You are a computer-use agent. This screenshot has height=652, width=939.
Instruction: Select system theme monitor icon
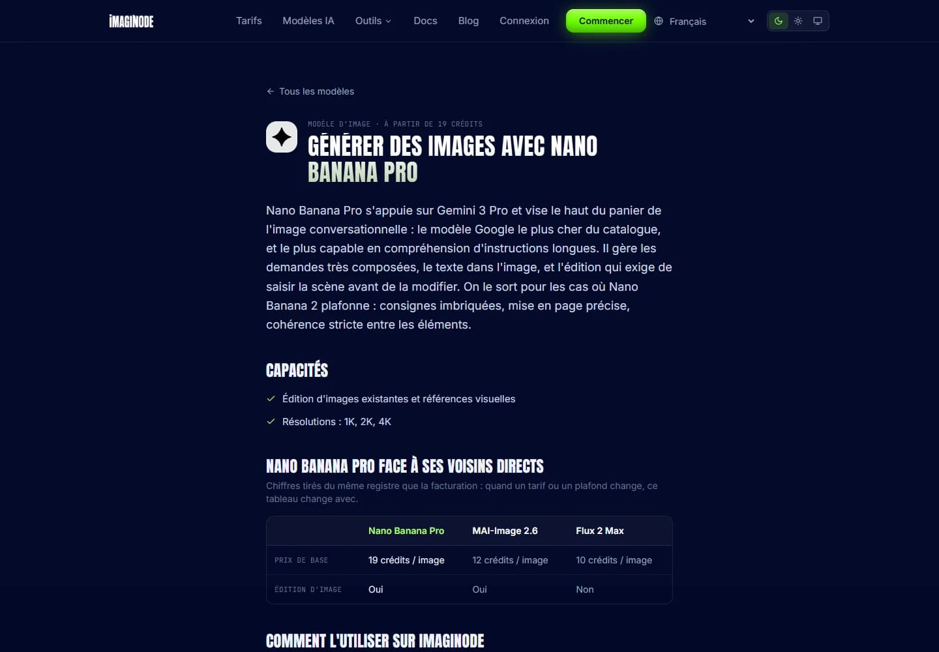pos(817,21)
